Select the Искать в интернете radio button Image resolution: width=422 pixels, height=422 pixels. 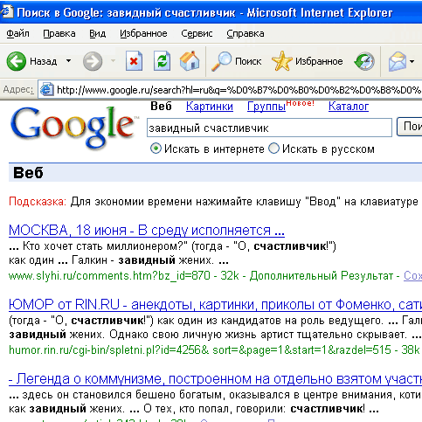click(x=156, y=149)
